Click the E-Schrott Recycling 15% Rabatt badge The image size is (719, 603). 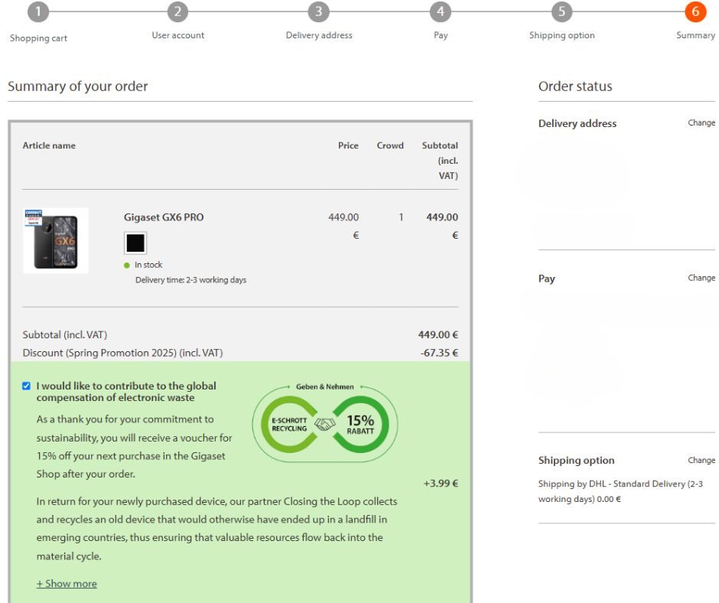point(325,425)
